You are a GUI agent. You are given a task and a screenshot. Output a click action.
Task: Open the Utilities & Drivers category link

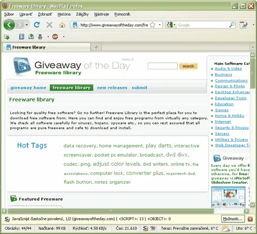(x=231, y=139)
